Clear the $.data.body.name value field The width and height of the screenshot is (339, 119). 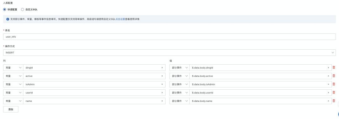pos(328,101)
